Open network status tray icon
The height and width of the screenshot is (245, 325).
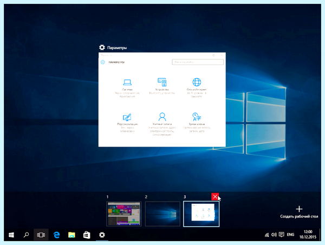coord(267,235)
